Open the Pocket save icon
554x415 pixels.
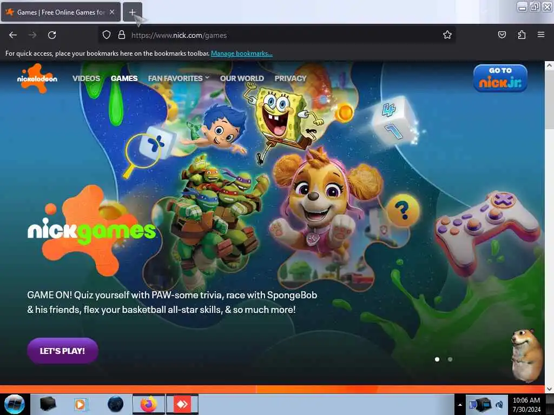pyautogui.click(x=502, y=35)
